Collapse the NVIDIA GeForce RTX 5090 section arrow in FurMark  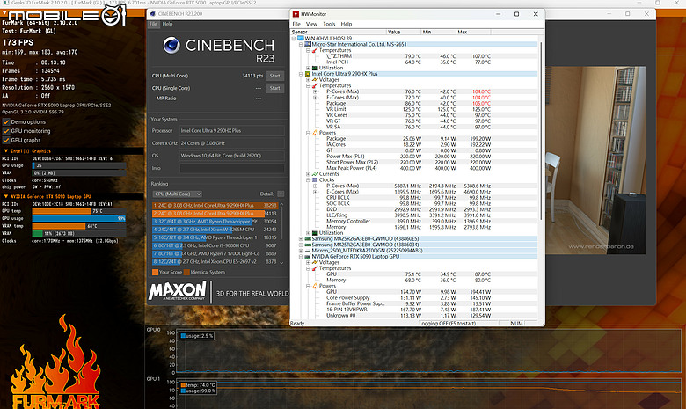tap(5, 196)
